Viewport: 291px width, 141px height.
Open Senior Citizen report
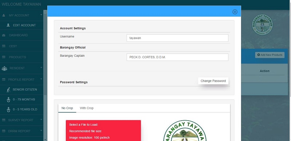coord(25,89)
